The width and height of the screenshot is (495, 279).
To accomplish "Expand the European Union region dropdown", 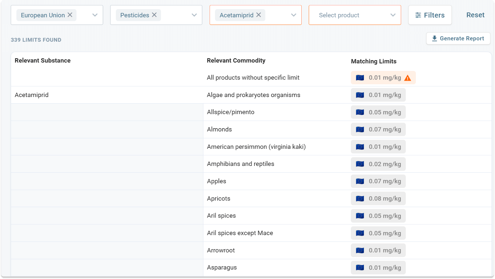I will [x=95, y=15].
